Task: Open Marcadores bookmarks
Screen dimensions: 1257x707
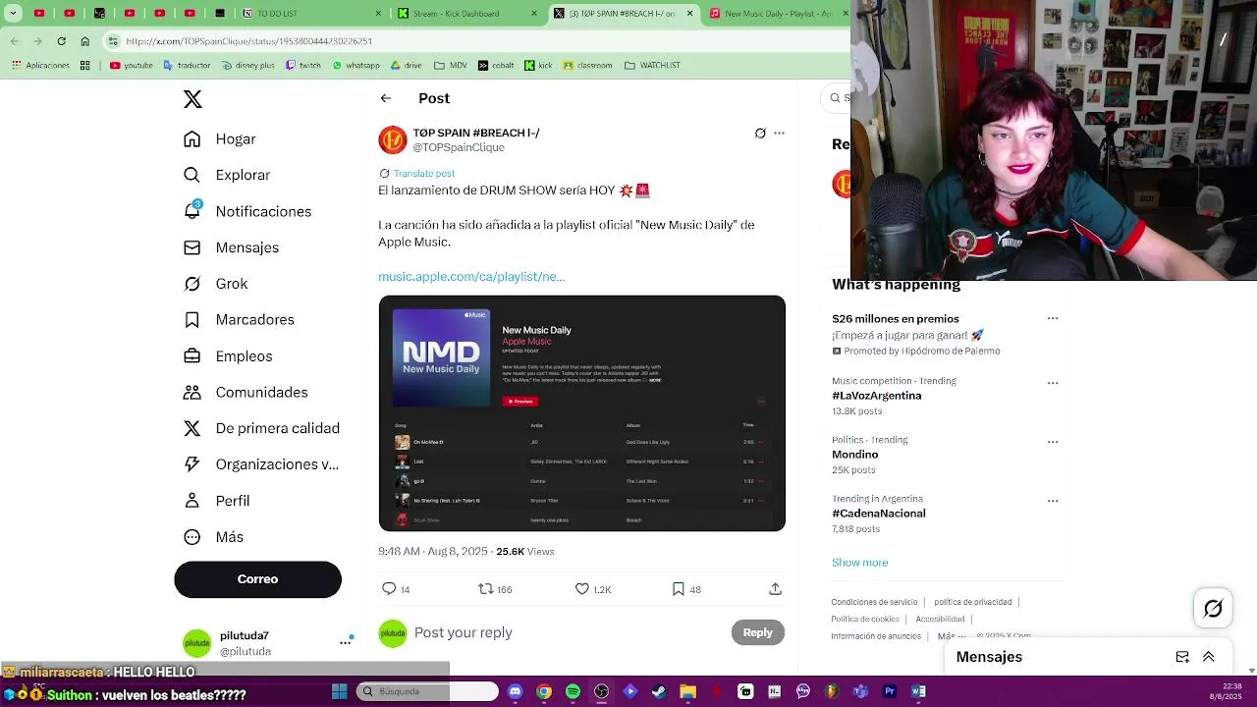Action: pos(240,320)
